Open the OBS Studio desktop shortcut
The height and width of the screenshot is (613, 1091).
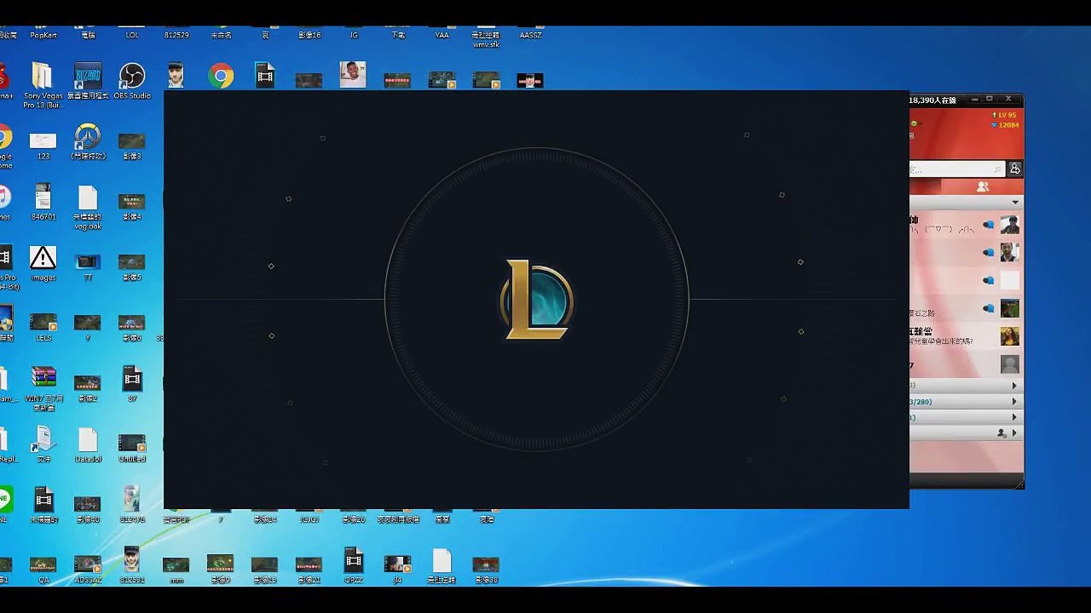[131, 81]
